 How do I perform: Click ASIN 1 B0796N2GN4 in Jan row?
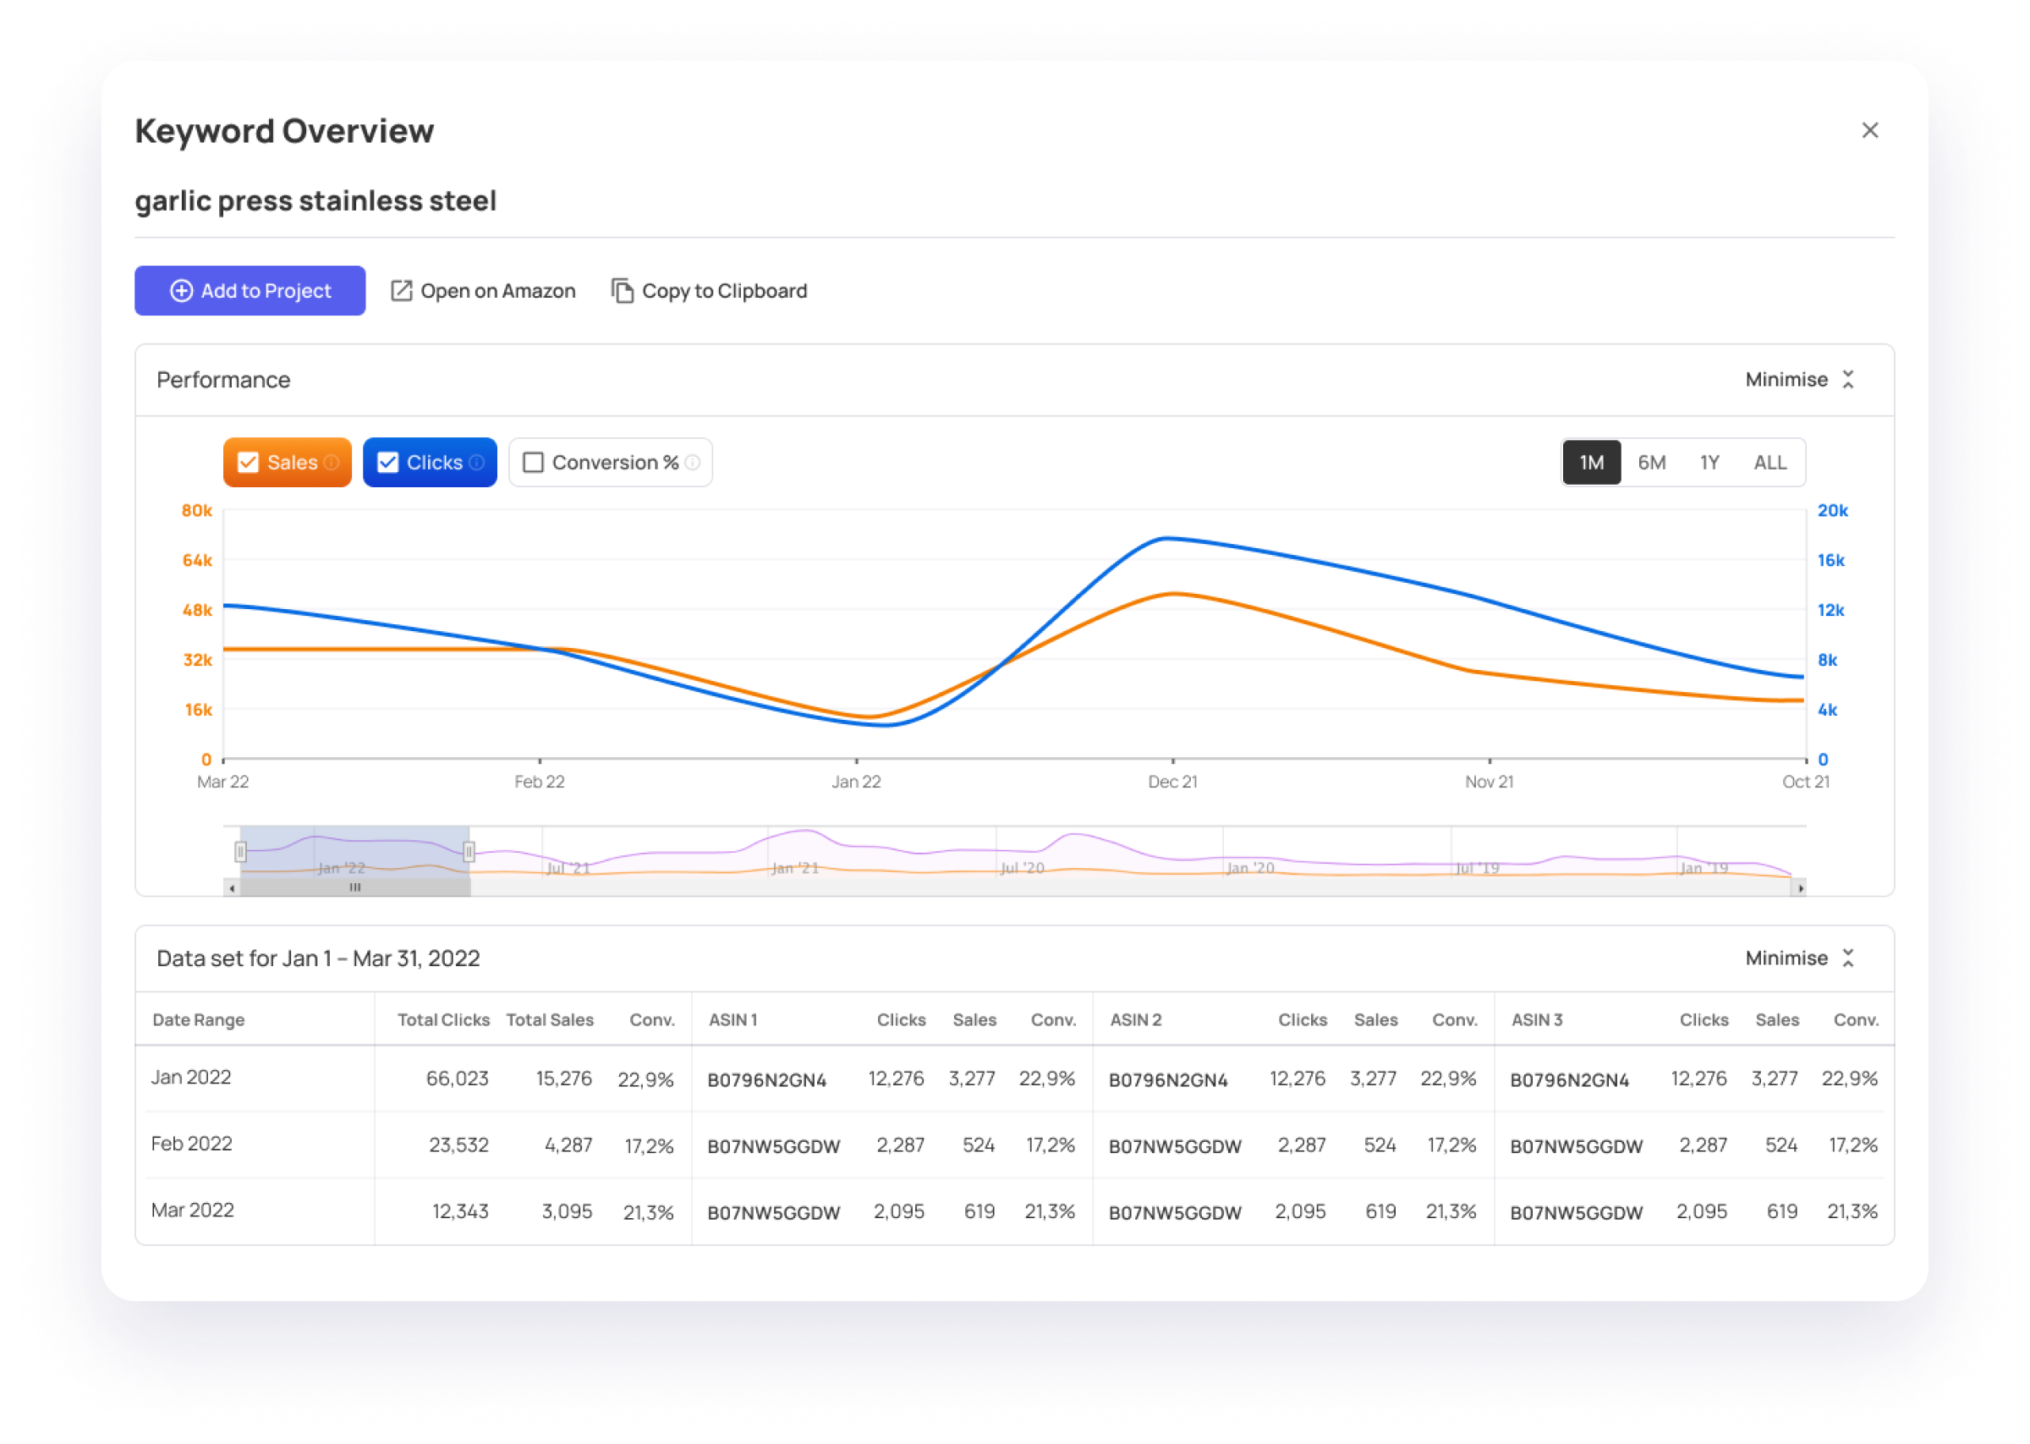pyautogui.click(x=766, y=1079)
